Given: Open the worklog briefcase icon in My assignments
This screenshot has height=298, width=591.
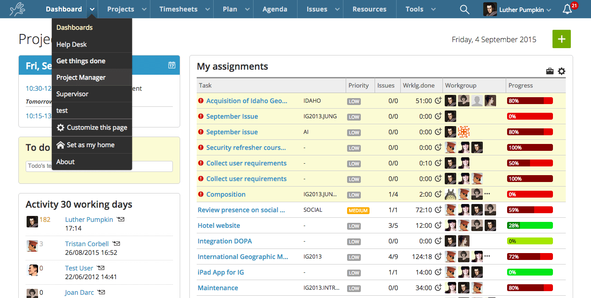Looking at the screenshot, I should coord(550,71).
